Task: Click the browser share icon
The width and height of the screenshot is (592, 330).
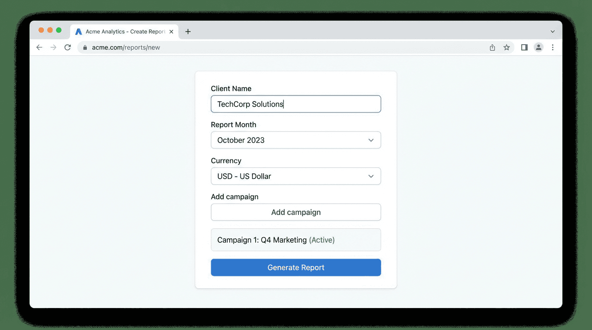Action: click(x=492, y=47)
